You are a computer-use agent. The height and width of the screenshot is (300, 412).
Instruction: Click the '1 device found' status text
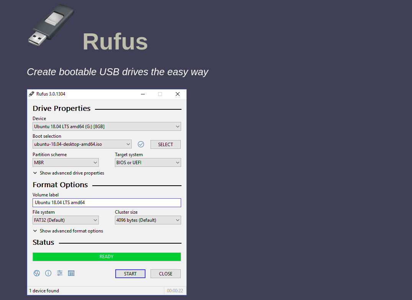pyautogui.click(x=44, y=291)
